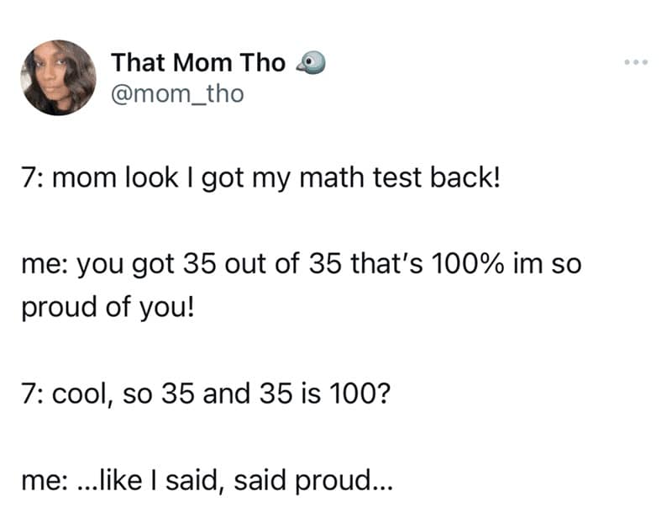The width and height of the screenshot is (672, 523).
Task: Open the three-dot more options menu
Action: 637,65
